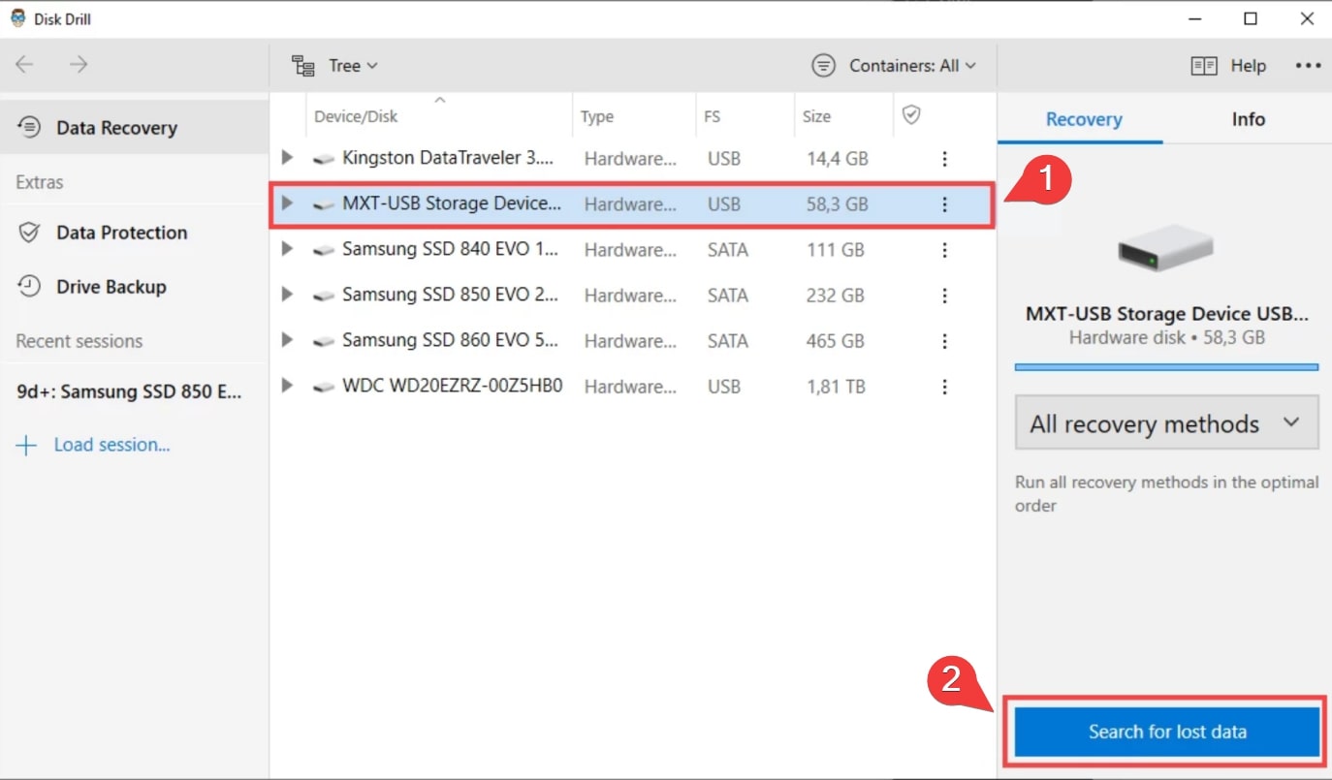Screen dimensions: 1332x780
Task: Open the Samsung SSD 840 EVO row options menu
Action: (x=944, y=250)
